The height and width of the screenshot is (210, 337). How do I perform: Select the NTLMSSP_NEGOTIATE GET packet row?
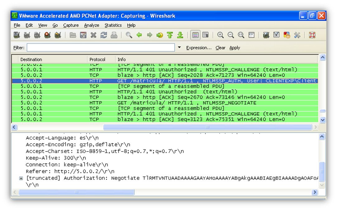point(165,103)
